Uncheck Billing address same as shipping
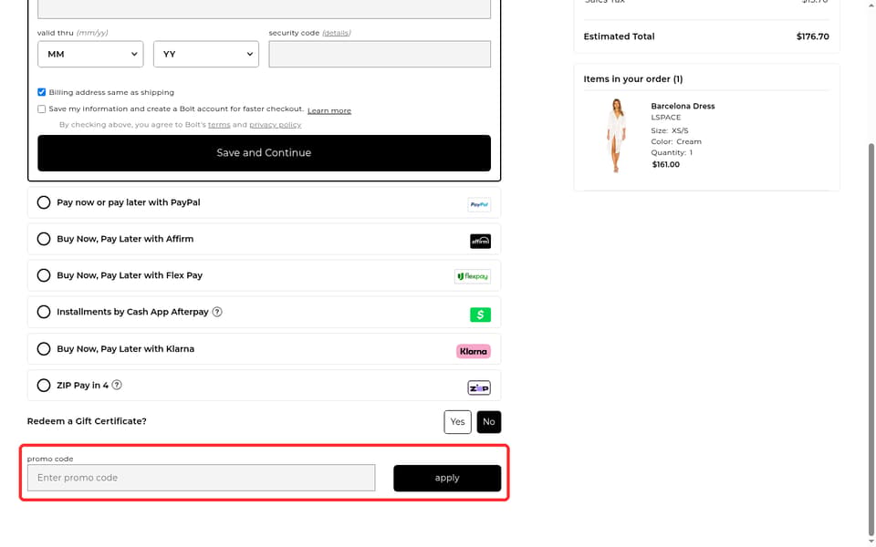 coord(41,92)
